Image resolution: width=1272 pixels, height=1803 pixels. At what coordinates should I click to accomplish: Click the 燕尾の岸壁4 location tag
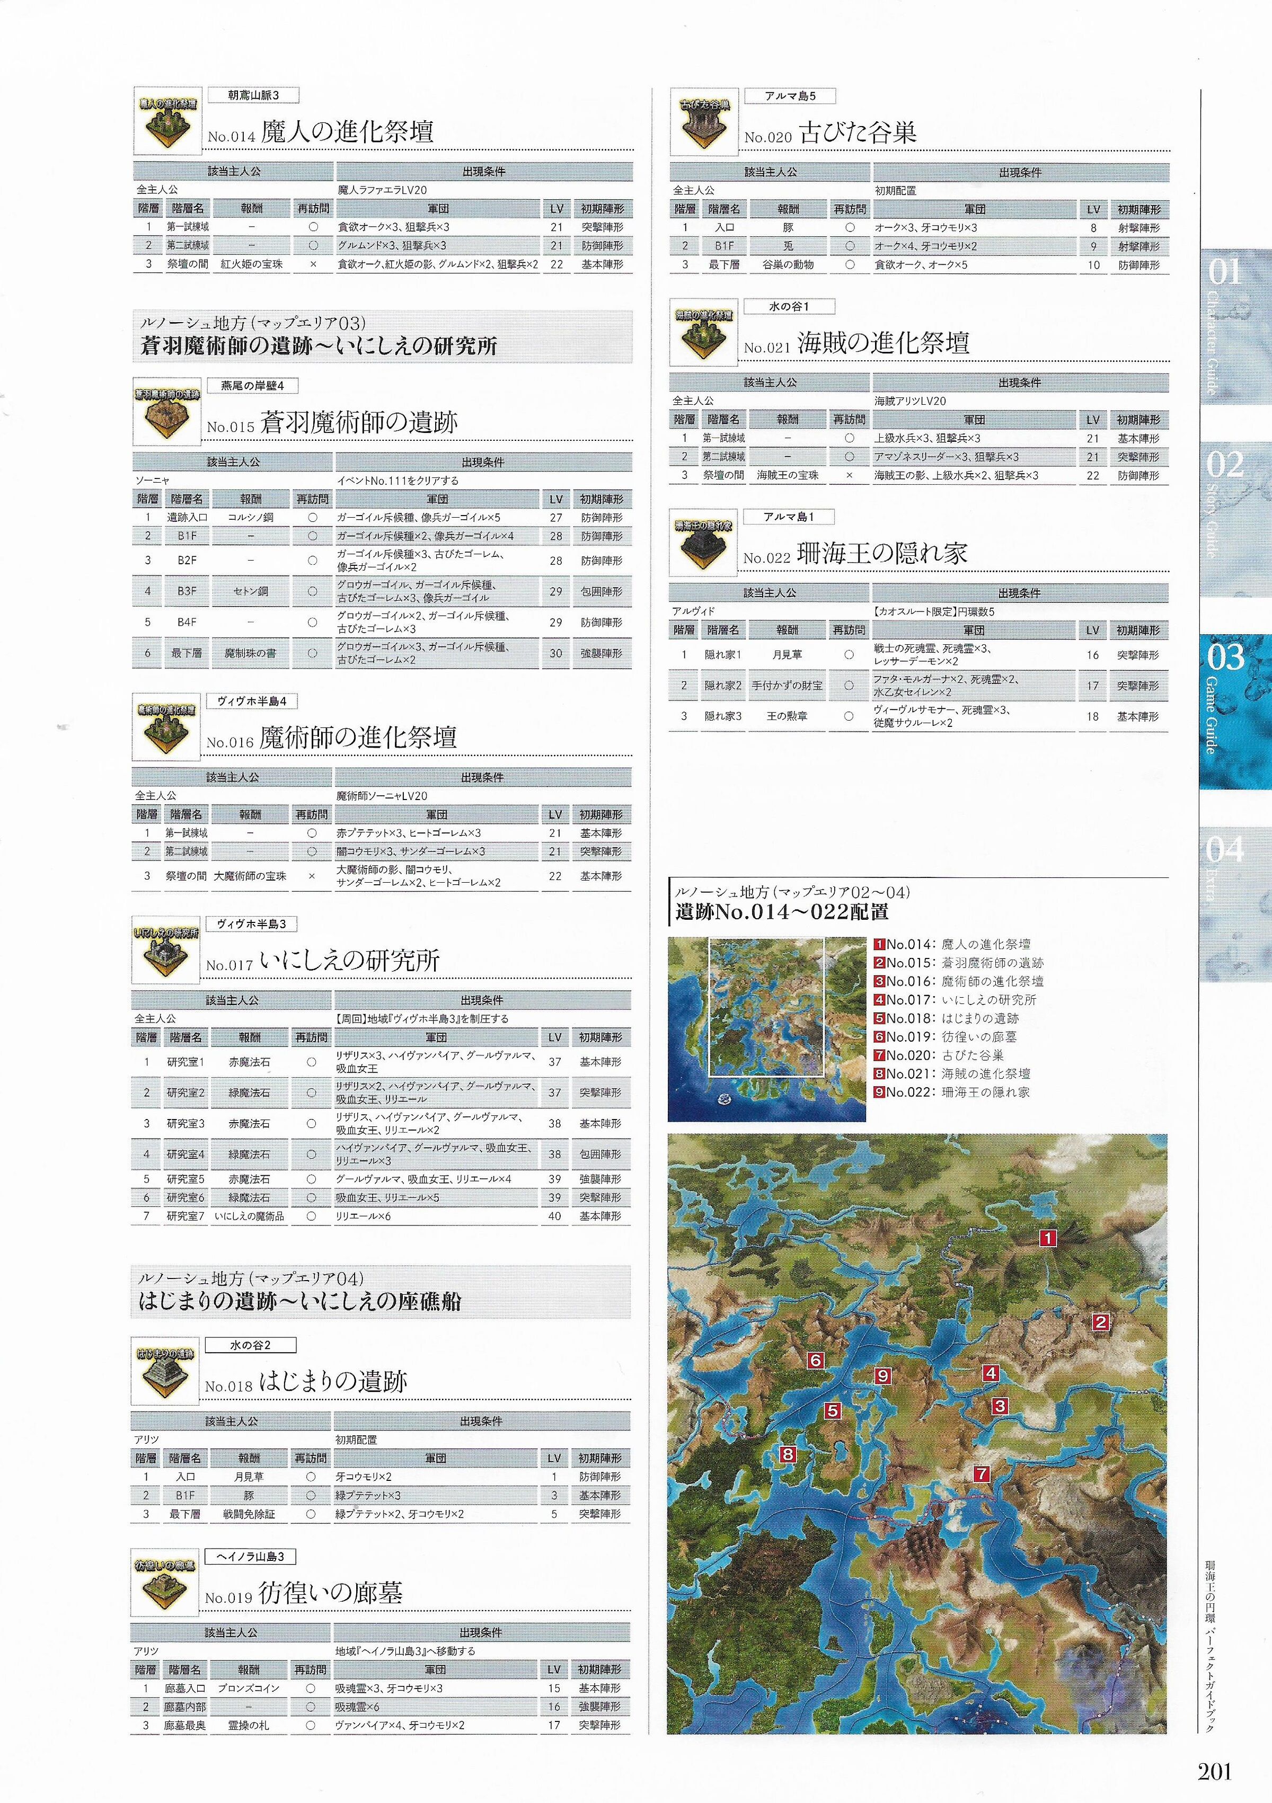tap(252, 386)
